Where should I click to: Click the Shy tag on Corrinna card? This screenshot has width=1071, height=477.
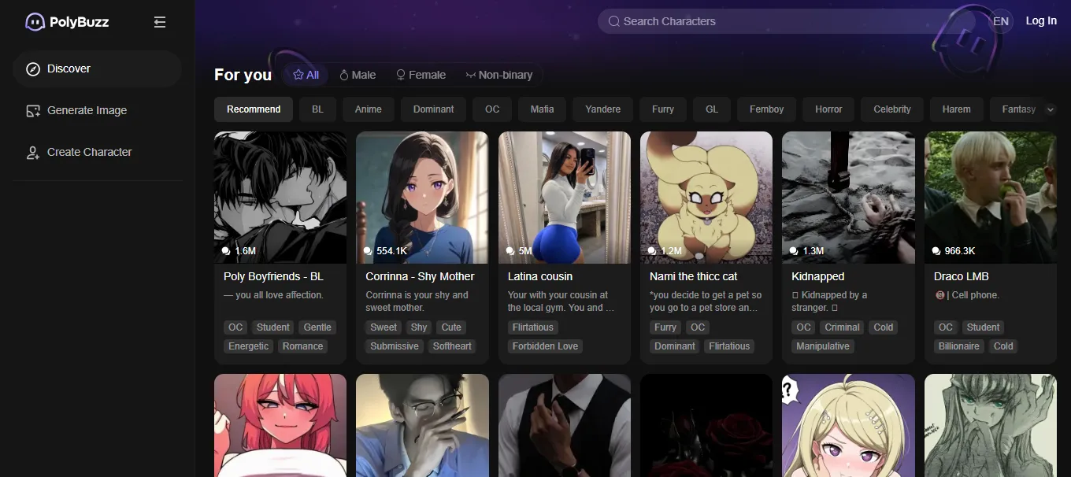coord(419,327)
